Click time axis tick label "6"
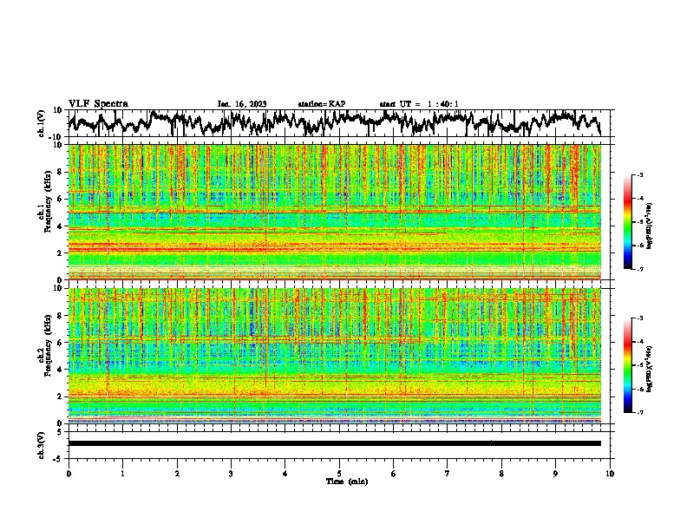 pyautogui.click(x=394, y=474)
